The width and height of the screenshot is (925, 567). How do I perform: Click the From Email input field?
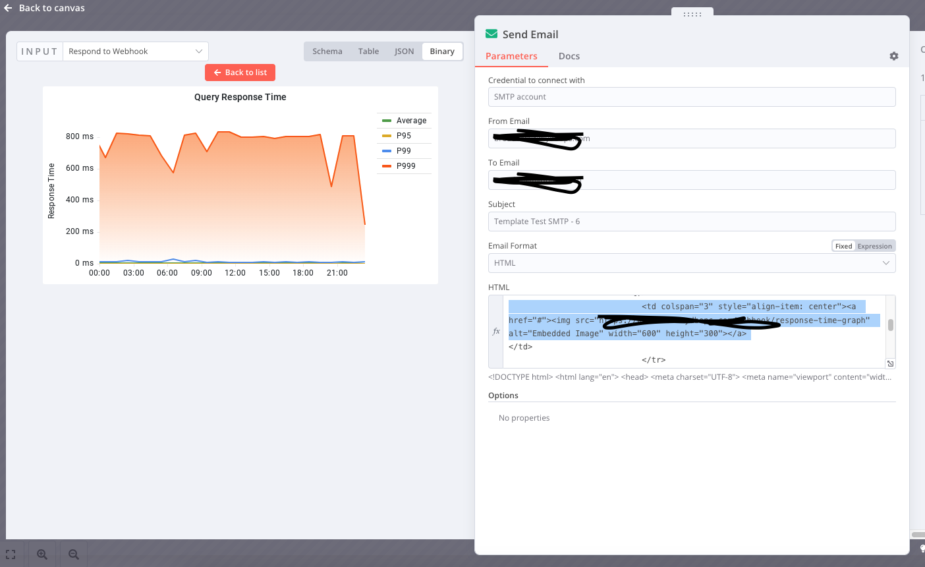[x=692, y=138]
